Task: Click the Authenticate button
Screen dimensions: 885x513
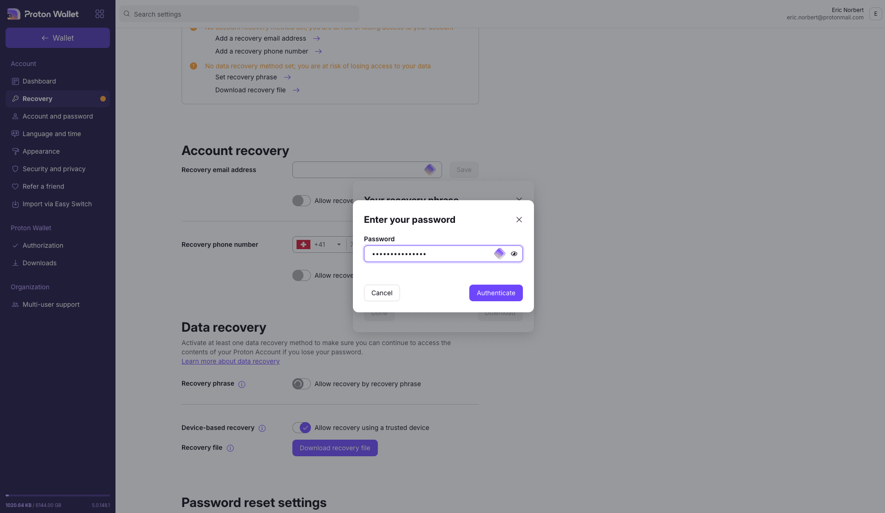Action: (496, 293)
